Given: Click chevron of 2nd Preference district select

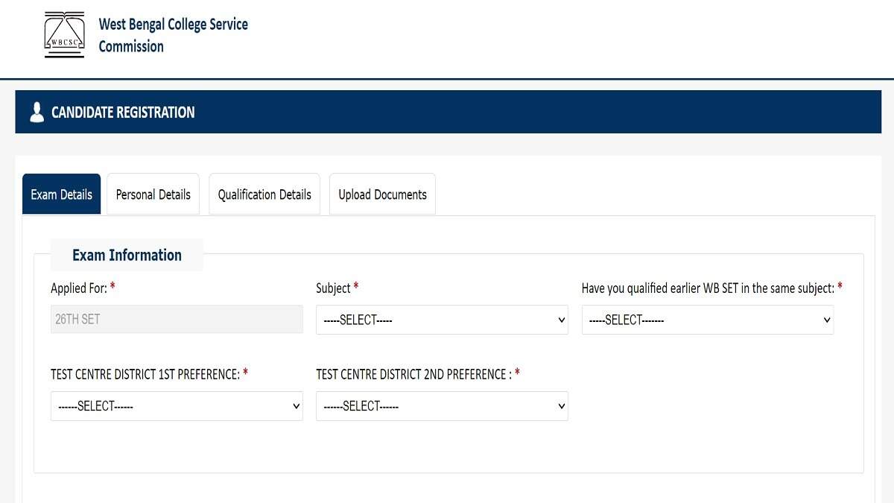Looking at the screenshot, I should [x=562, y=406].
